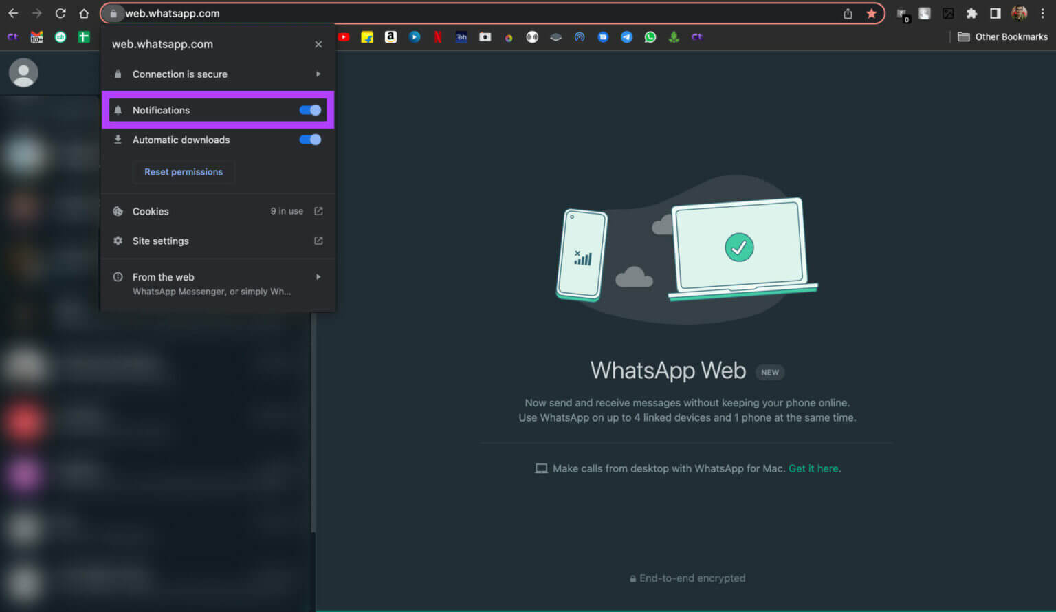Reload the page with the refresh icon
This screenshot has width=1056, height=612.
60,13
